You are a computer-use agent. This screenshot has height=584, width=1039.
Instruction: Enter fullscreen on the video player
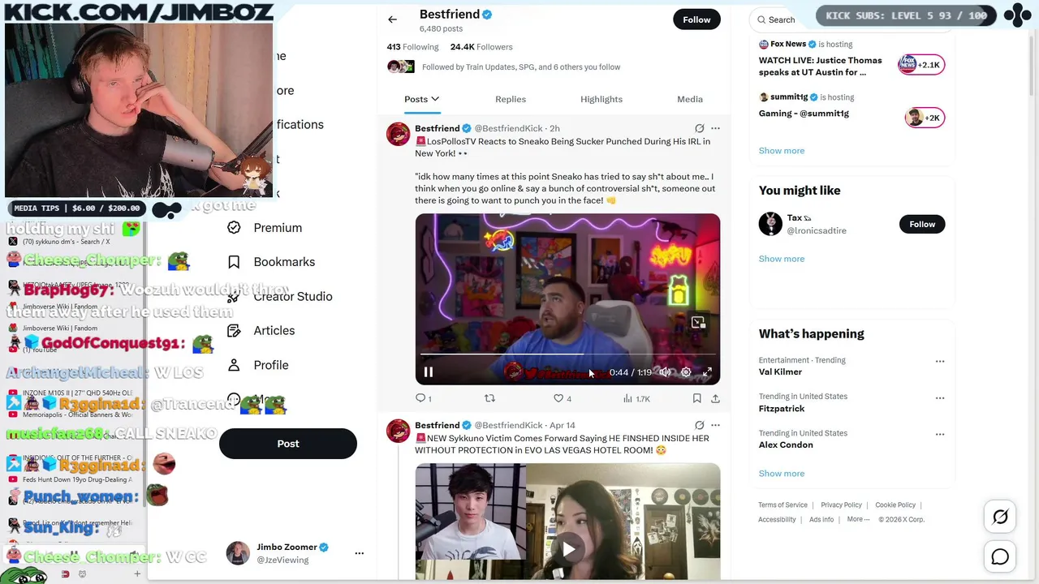[x=707, y=372]
